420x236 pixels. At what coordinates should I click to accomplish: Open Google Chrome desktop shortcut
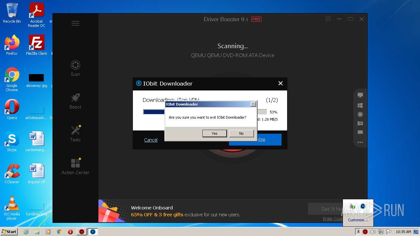tap(12, 80)
